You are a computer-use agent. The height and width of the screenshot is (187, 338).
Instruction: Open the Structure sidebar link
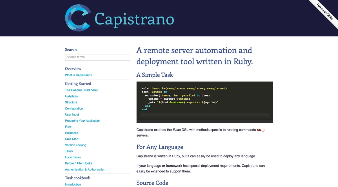pyautogui.click(x=71, y=102)
